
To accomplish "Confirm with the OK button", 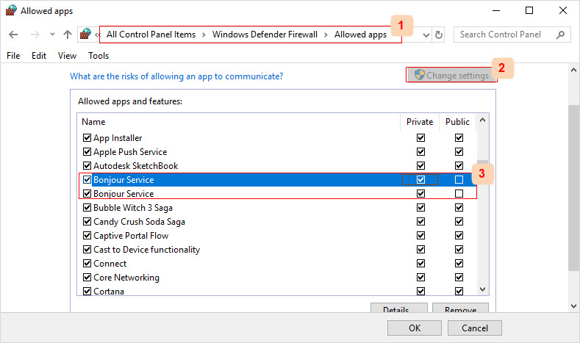I will pyautogui.click(x=415, y=328).
